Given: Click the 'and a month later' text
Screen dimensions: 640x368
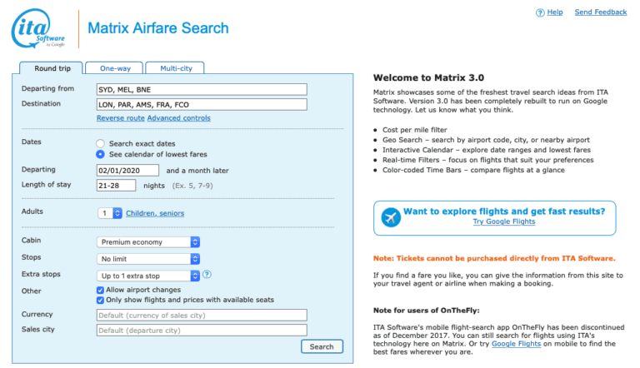Looking at the screenshot, I should coord(197,171).
